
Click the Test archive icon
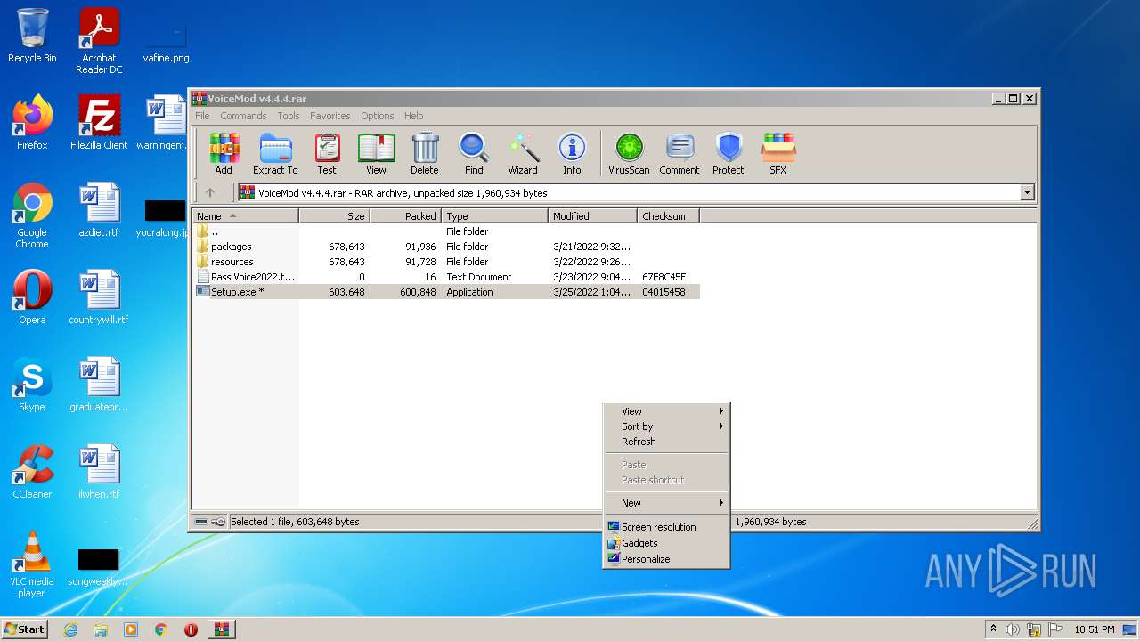[x=327, y=154]
